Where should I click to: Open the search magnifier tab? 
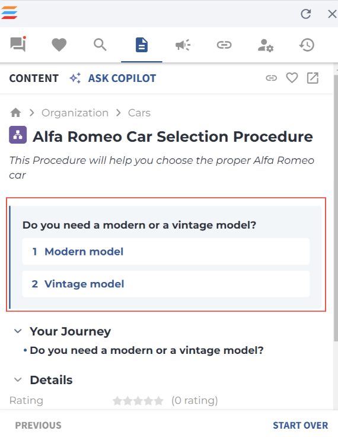100,45
